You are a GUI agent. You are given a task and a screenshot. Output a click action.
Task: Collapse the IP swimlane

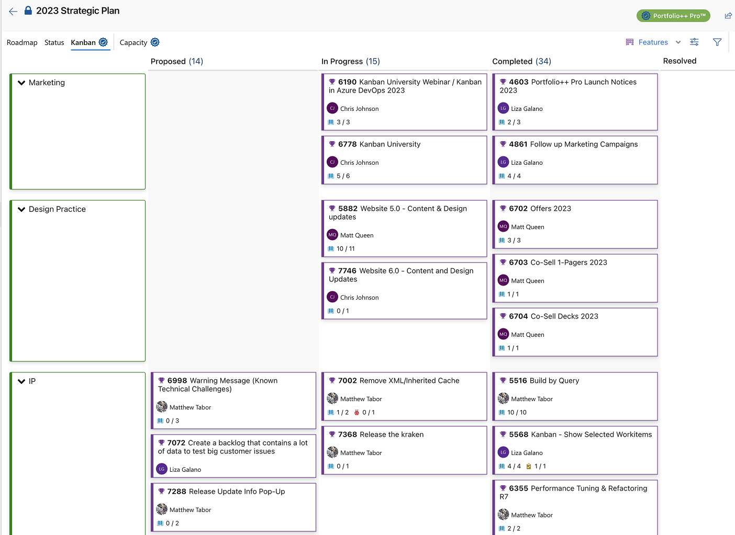click(x=21, y=381)
